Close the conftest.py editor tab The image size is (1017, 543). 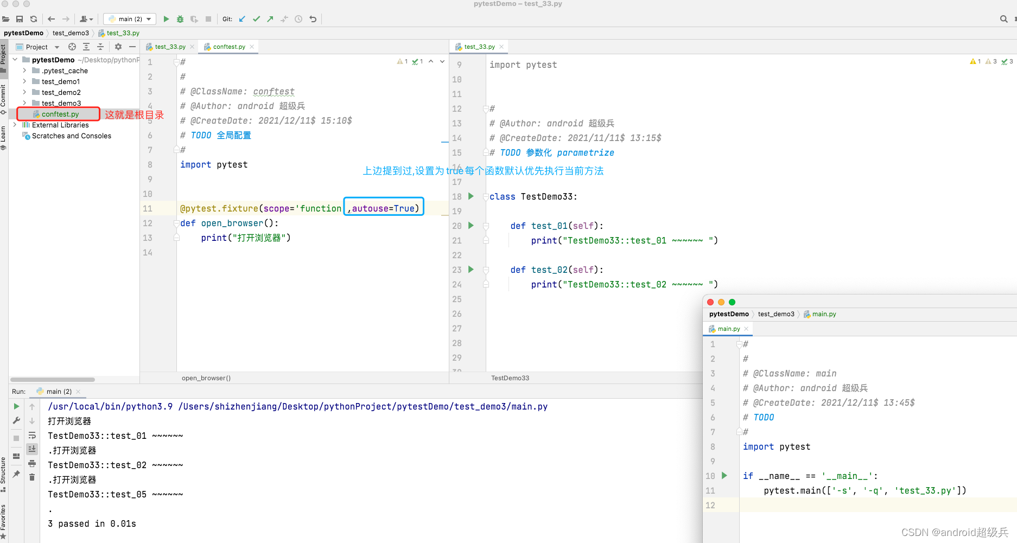252,47
